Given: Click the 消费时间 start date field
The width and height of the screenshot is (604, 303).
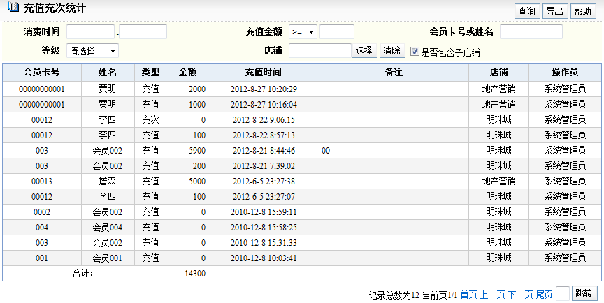Looking at the screenshot, I should coord(90,31).
